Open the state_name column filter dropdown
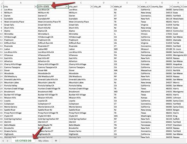This screenshot has height=144, width=187. pyautogui.click(x=150, y=7)
